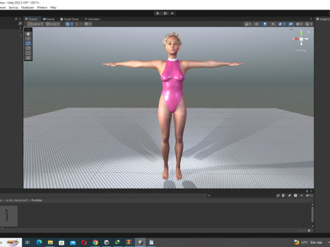Select the combined Transform tool
330x247 pixels.
pyautogui.click(x=28, y=58)
